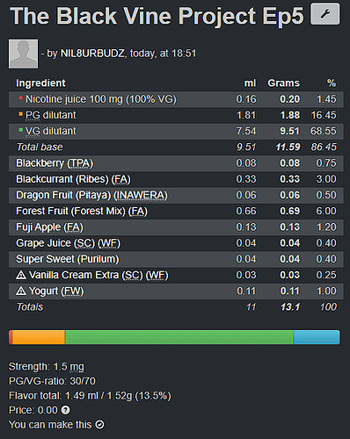Click the 3.00 percent Blackcurrant value
The height and width of the screenshot is (439, 350).
point(326,179)
